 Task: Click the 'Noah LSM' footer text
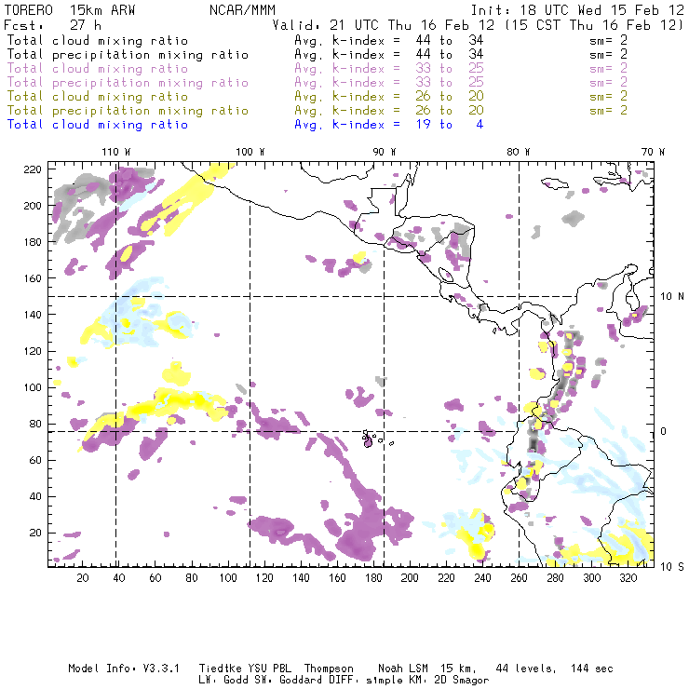point(403,669)
